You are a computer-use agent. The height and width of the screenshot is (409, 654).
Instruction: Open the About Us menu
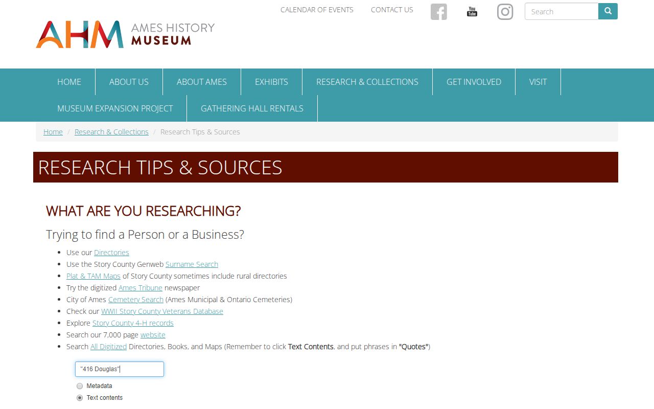[129, 82]
